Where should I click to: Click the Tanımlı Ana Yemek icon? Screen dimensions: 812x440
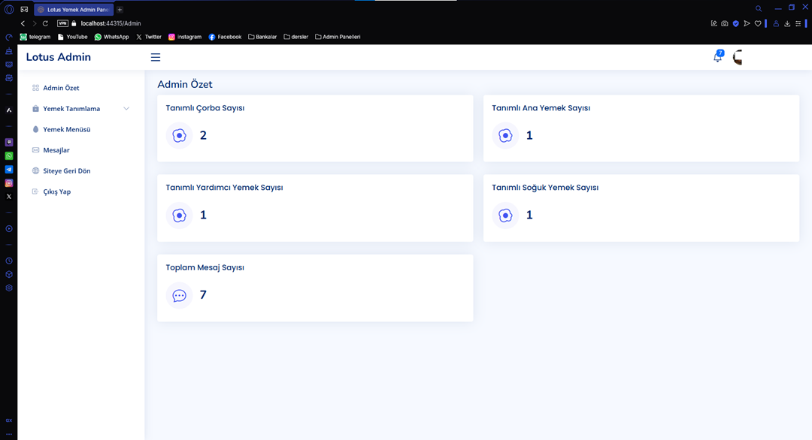[x=505, y=136]
